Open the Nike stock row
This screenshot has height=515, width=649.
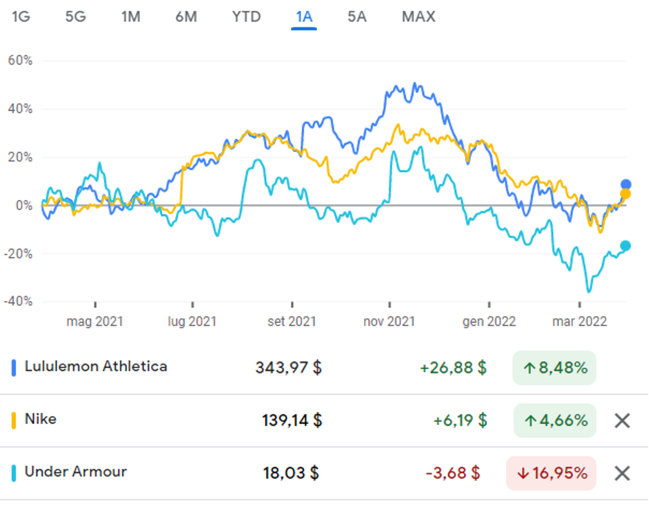coord(324,421)
